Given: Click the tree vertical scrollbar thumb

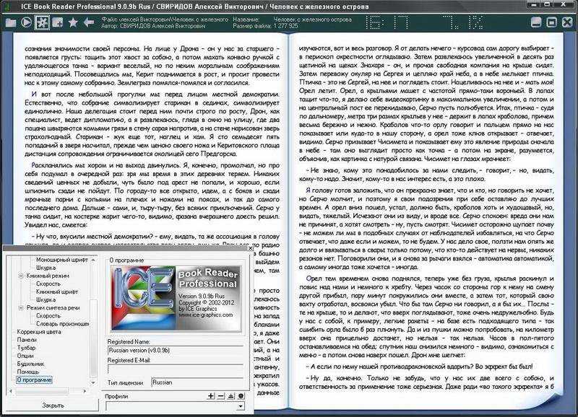Looking at the screenshot, I should pos(93,338).
